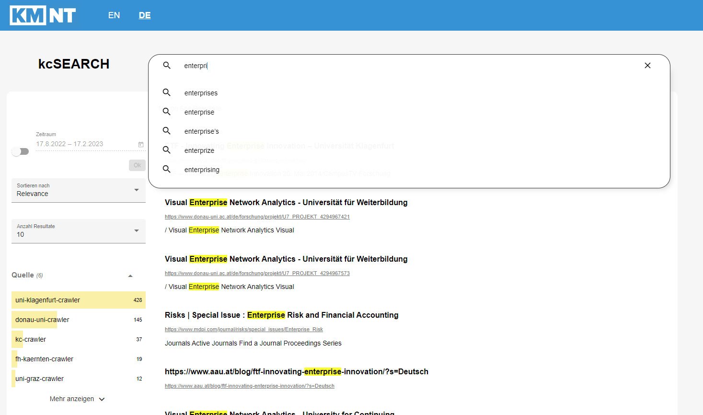
Task: Open the Zeitraum calendar icon
Action: point(141,144)
